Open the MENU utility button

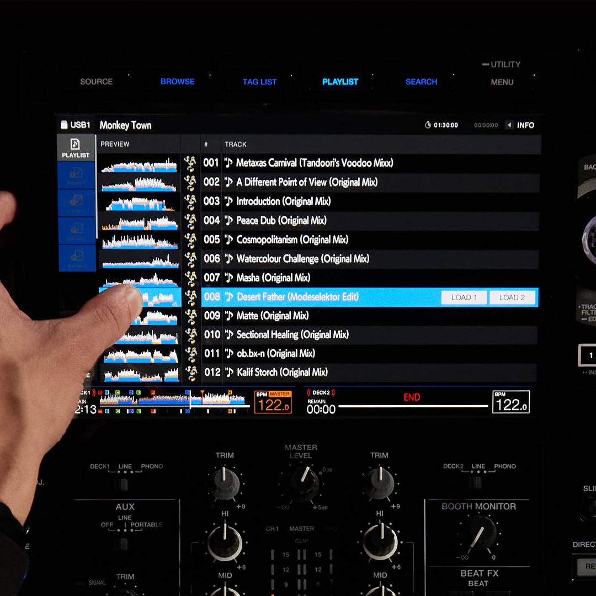[502, 82]
